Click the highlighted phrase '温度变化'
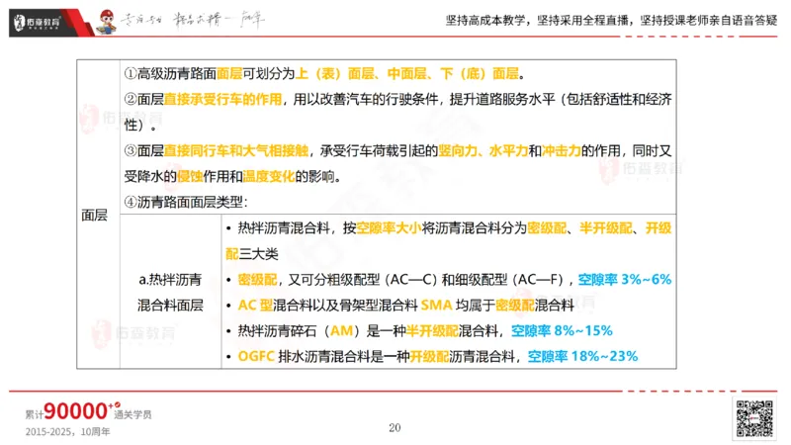The height and width of the screenshot is (445, 791). pyautogui.click(x=268, y=177)
